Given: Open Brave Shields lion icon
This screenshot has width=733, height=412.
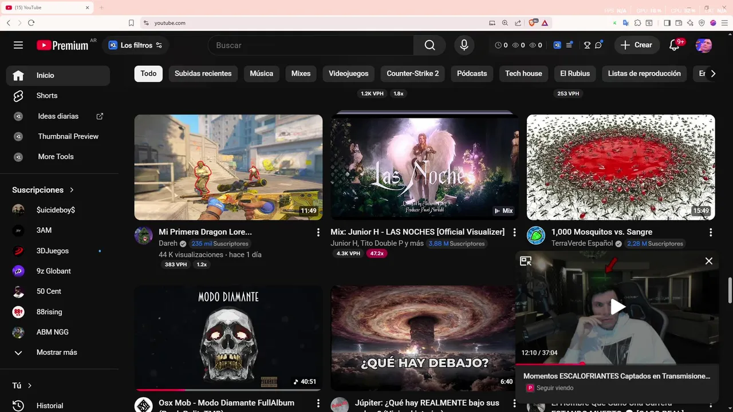Looking at the screenshot, I should point(533,23).
